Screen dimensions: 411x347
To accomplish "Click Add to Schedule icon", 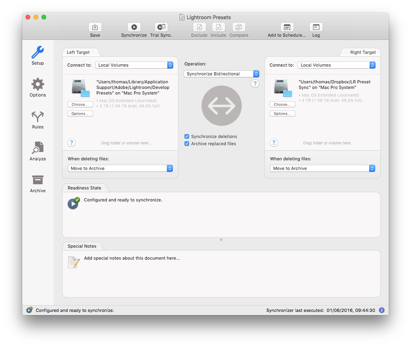I will [287, 27].
